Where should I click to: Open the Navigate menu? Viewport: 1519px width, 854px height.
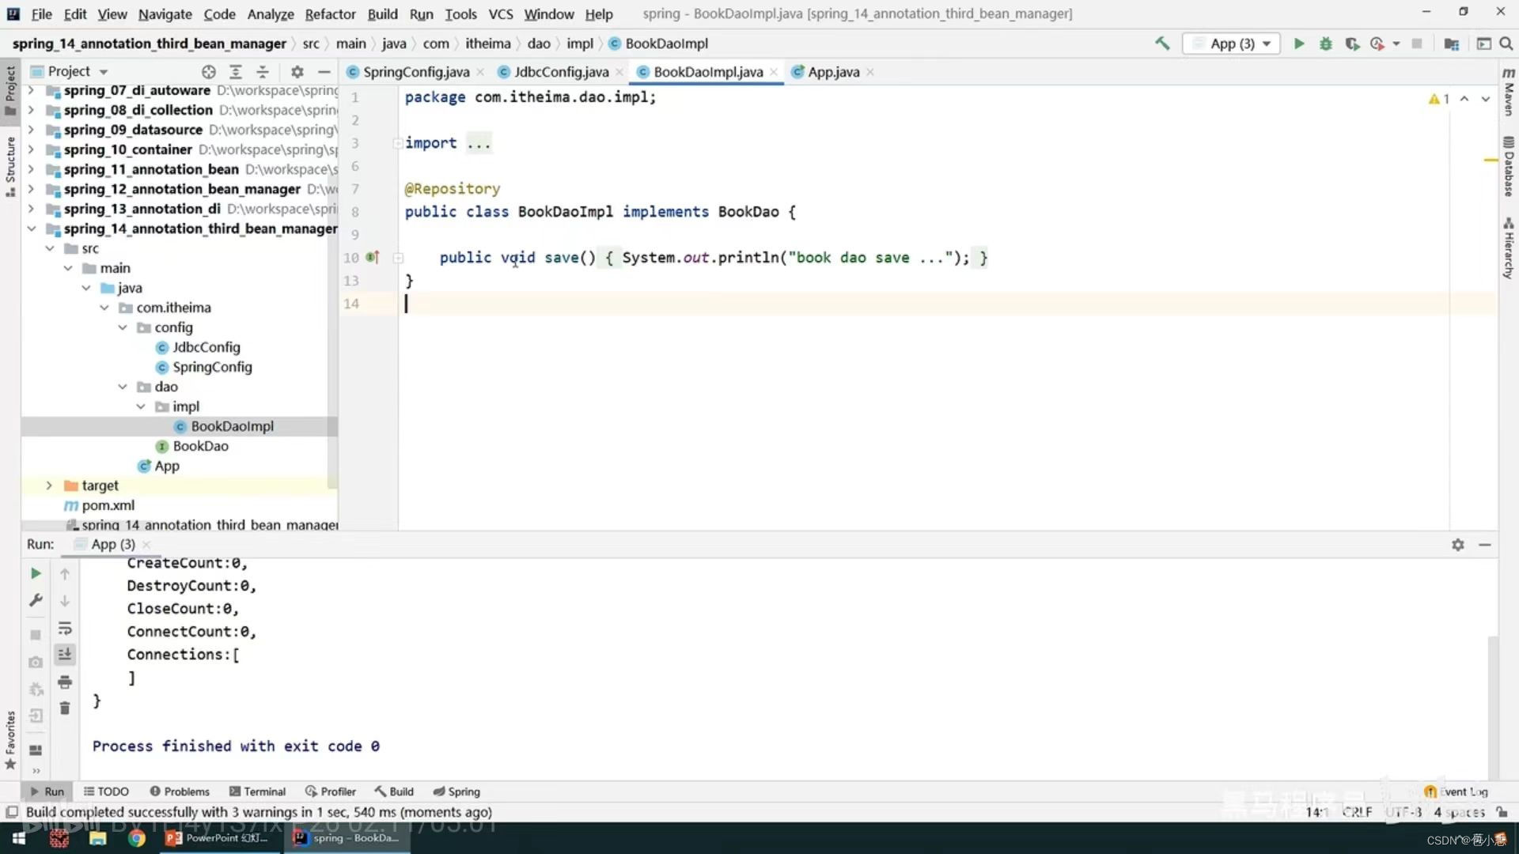[165, 14]
